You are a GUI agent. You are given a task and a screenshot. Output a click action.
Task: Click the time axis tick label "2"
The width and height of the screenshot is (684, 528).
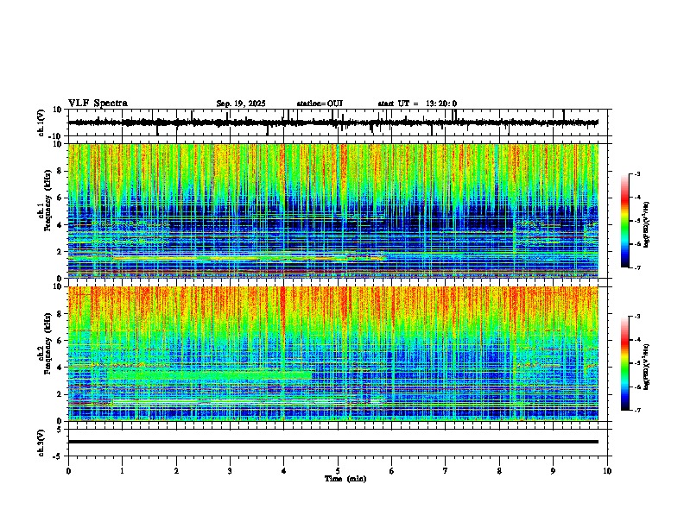coord(176,471)
